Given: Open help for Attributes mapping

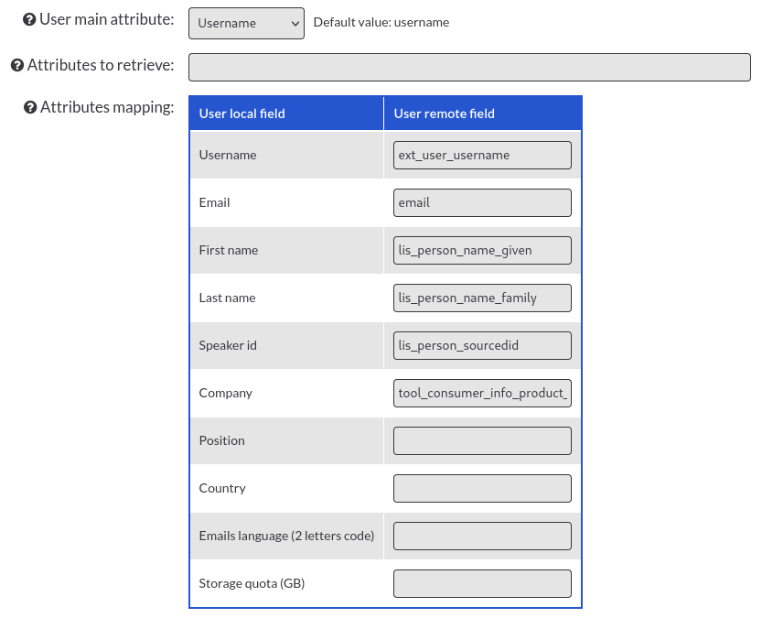Looking at the screenshot, I should pos(30,107).
